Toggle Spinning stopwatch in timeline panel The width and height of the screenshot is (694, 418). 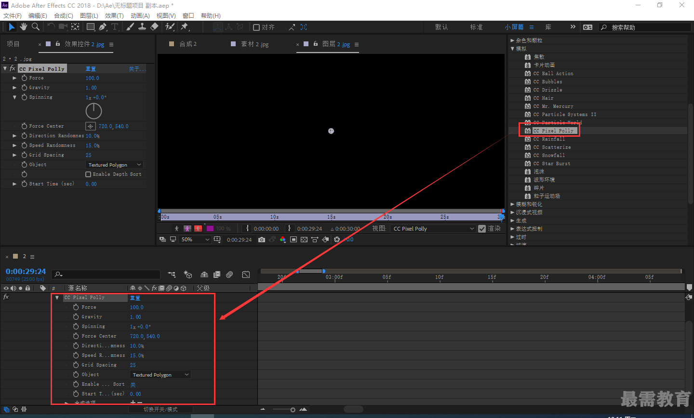click(76, 327)
